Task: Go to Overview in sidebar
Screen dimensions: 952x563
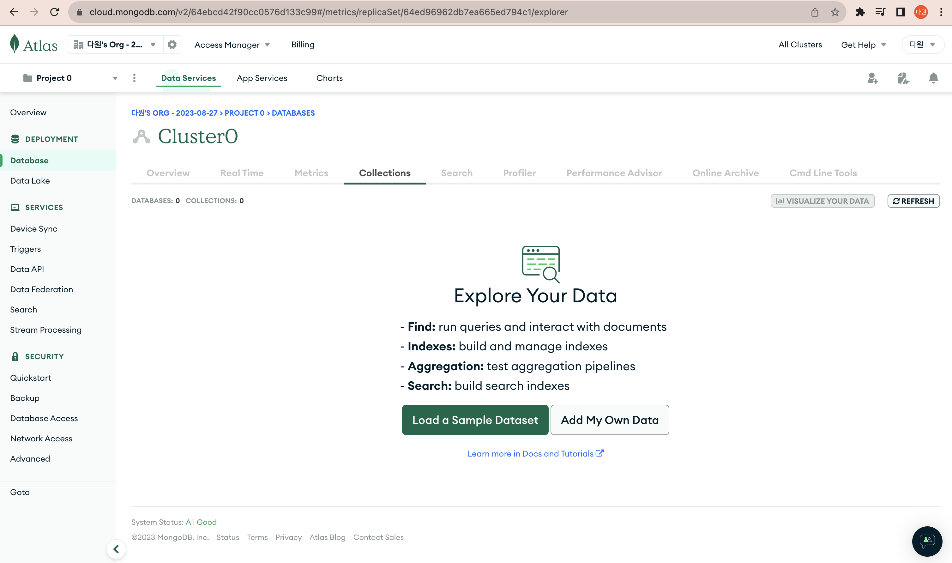Action: pyautogui.click(x=28, y=113)
